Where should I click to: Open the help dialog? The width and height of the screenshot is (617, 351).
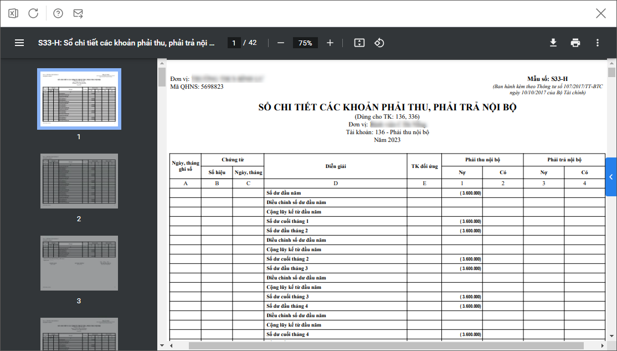pyautogui.click(x=58, y=13)
